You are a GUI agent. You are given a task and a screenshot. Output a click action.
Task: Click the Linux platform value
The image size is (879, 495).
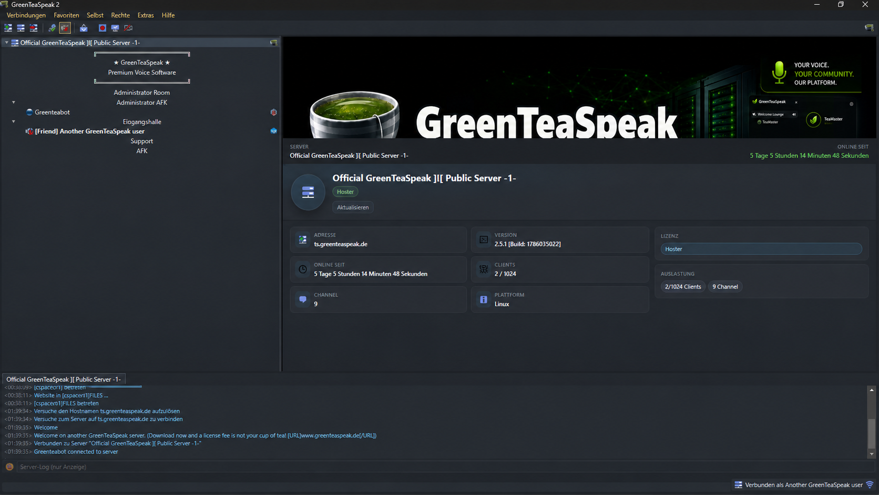click(502, 304)
